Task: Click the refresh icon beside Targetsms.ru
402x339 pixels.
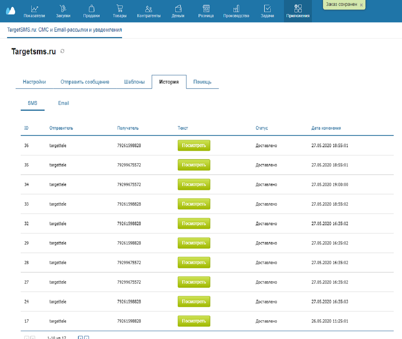Action: pyautogui.click(x=62, y=51)
